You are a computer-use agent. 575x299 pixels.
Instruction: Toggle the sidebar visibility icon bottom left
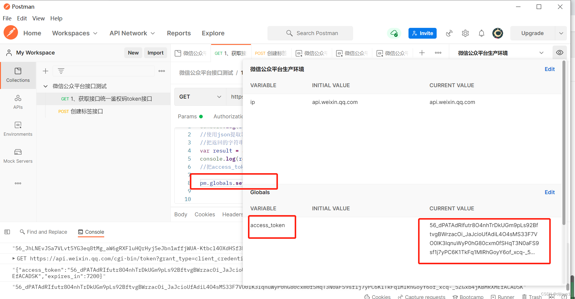coord(7,232)
